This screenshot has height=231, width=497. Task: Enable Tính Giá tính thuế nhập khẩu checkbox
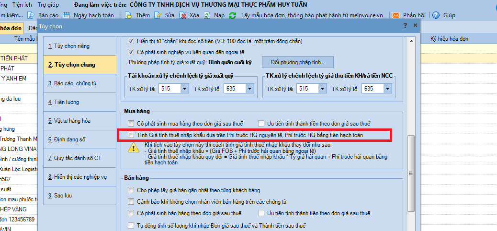[x=131, y=135]
